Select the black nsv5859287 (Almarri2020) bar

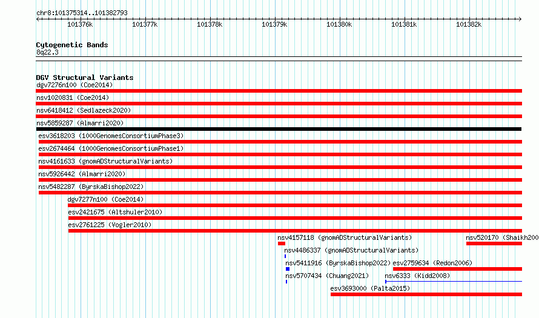pyautogui.click(x=279, y=129)
